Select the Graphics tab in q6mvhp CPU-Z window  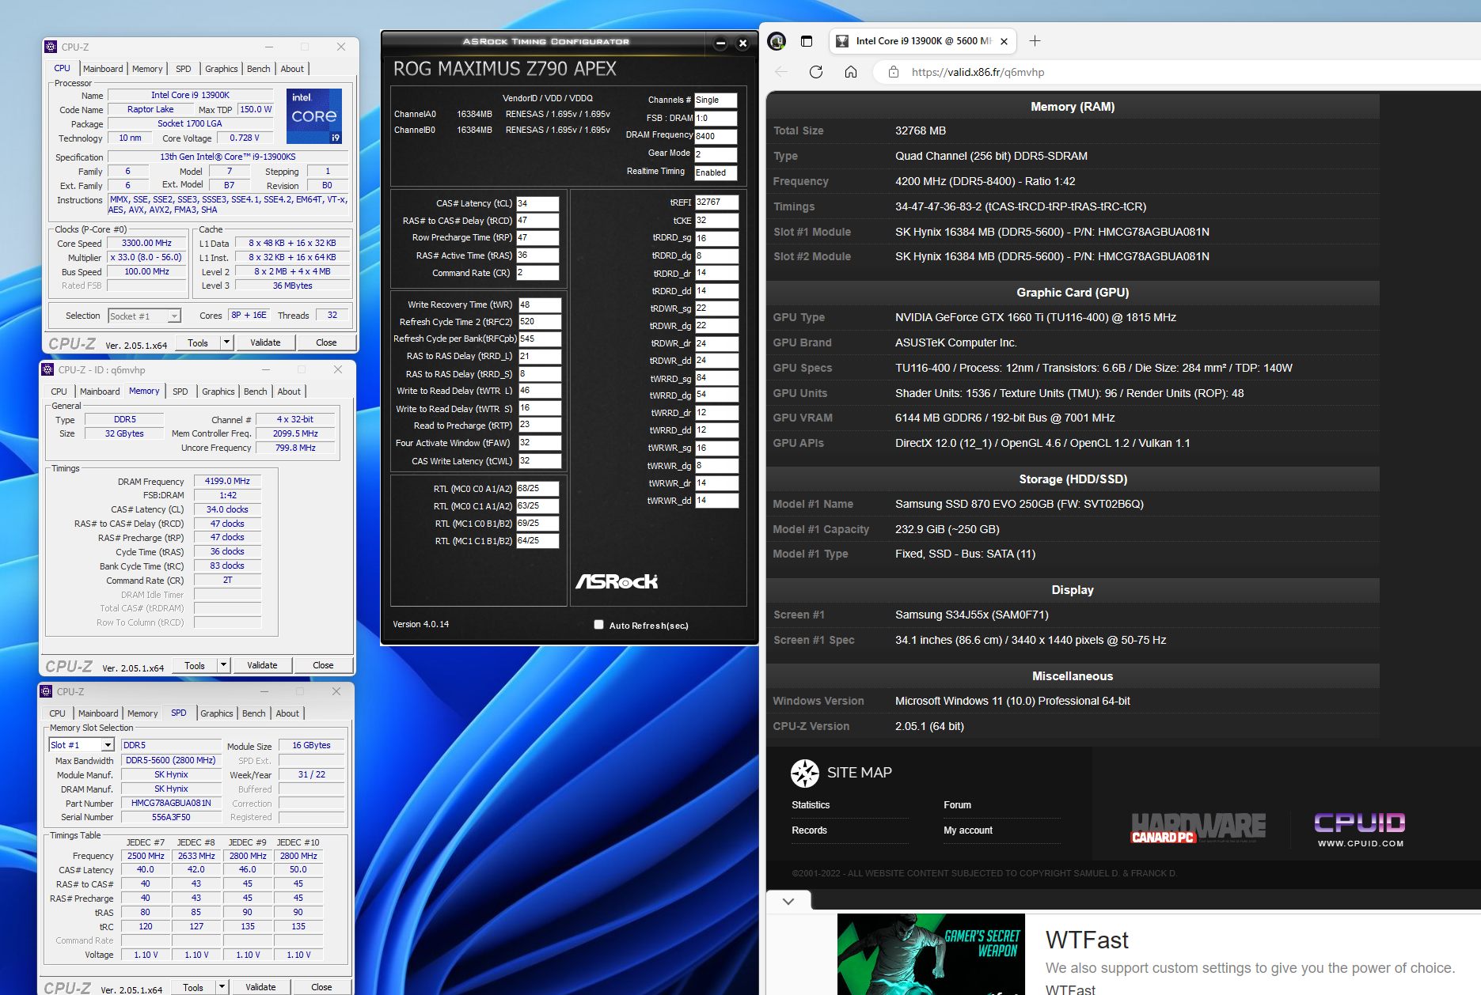218,392
